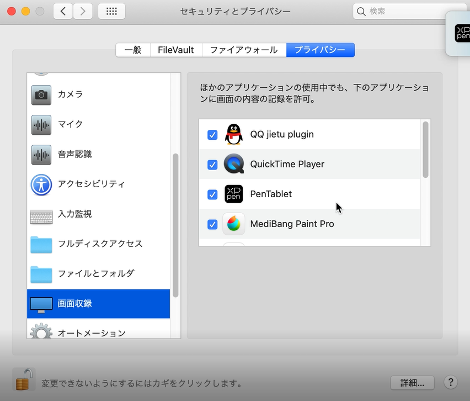Select the カメラ row label
This screenshot has height=401, width=470.
coord(71,94)
